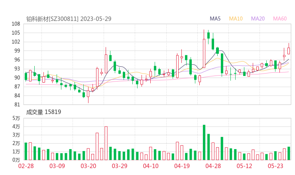Click the 04-19 date axis label

[182, 166]
